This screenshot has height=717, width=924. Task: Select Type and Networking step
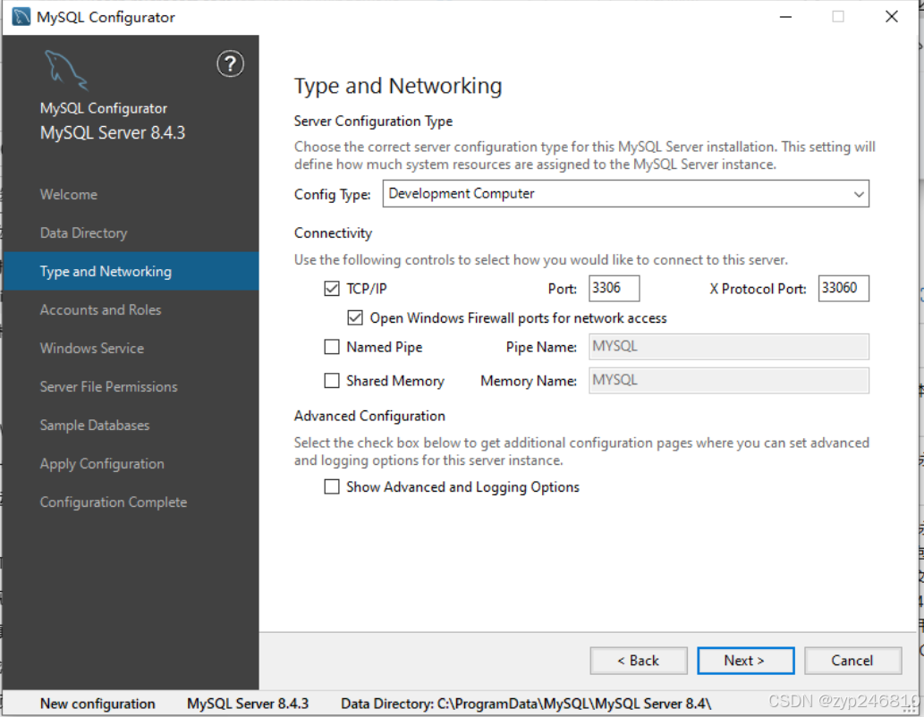pos(131,271)
